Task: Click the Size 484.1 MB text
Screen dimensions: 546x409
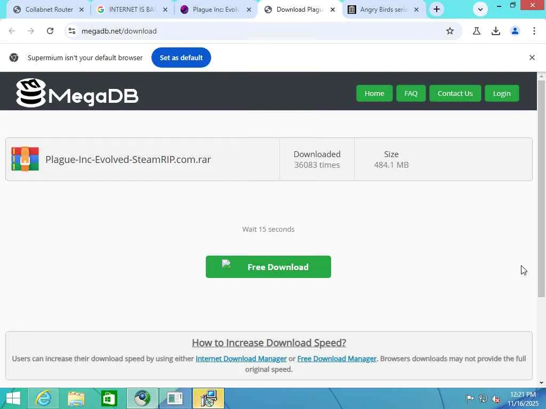Action: click(x=391, y=159)
